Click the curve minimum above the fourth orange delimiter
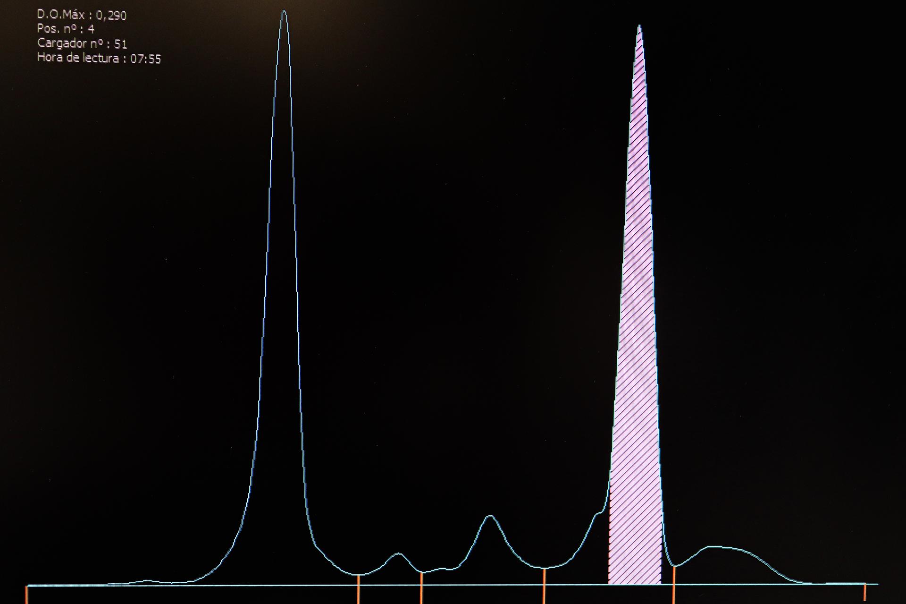 (544, 568)
